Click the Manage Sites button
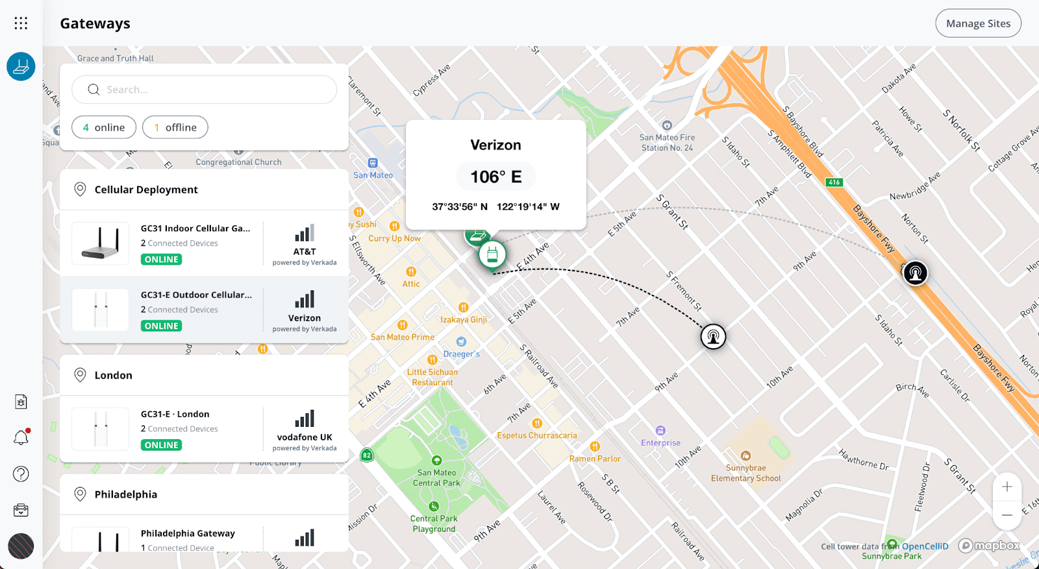 tap(978, 23)
